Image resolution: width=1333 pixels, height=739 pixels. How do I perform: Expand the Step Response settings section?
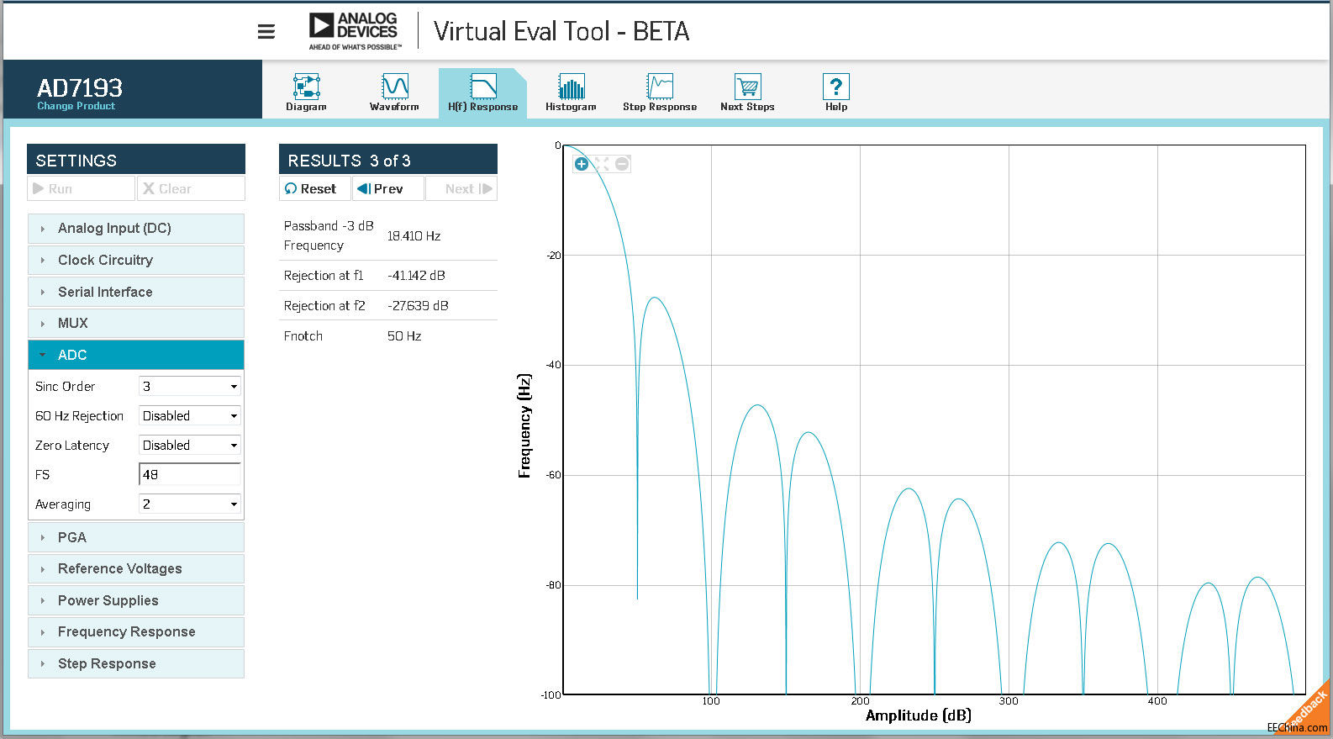pyautogui.click(x=136, y=663)
